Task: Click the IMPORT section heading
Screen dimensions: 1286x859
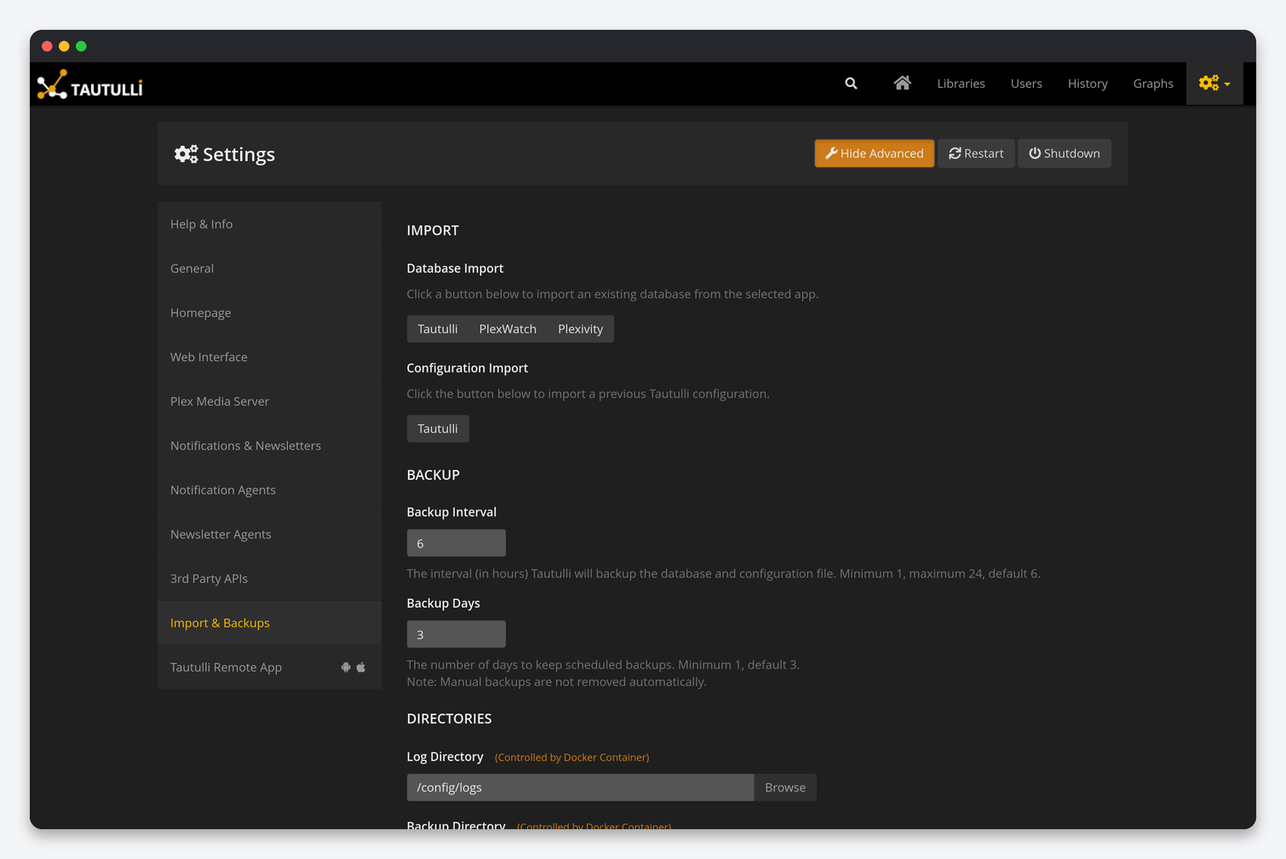Action: pos(433,230)
